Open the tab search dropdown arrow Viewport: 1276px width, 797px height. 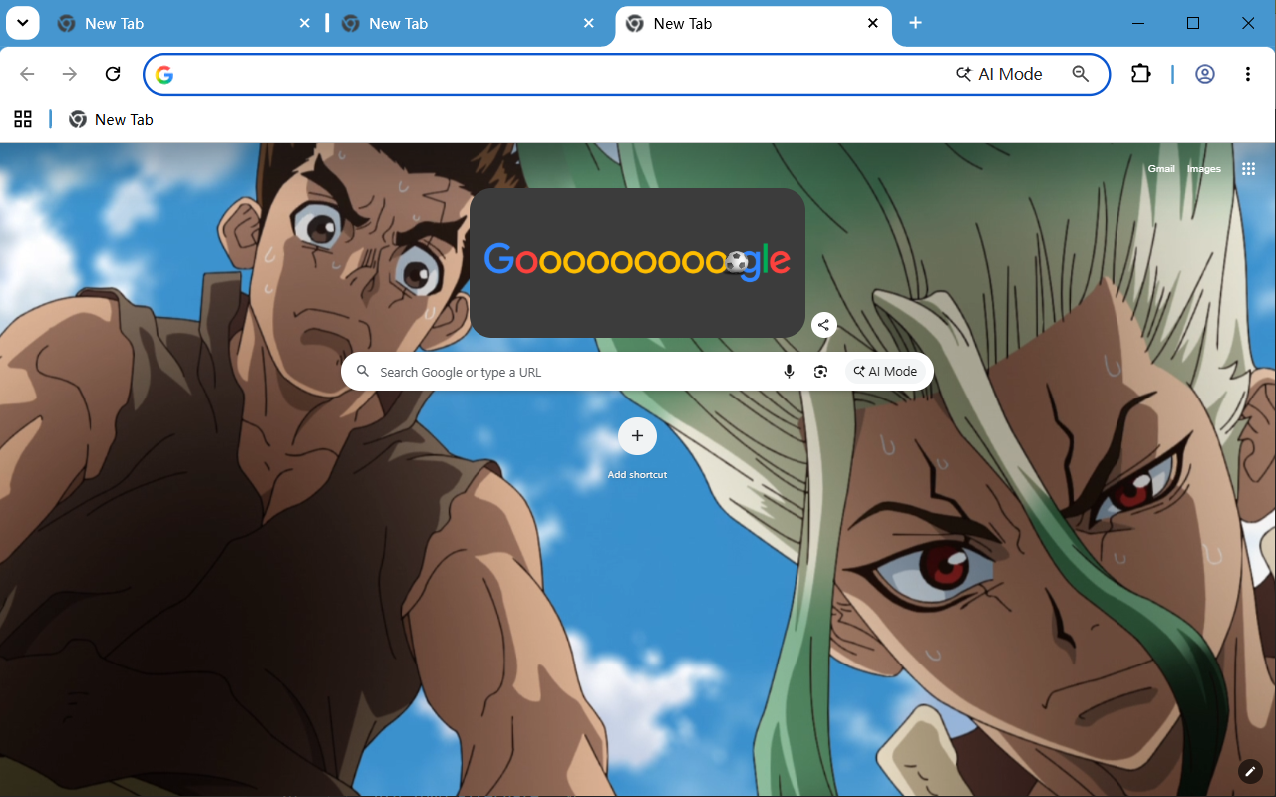[x=22, y=23]
